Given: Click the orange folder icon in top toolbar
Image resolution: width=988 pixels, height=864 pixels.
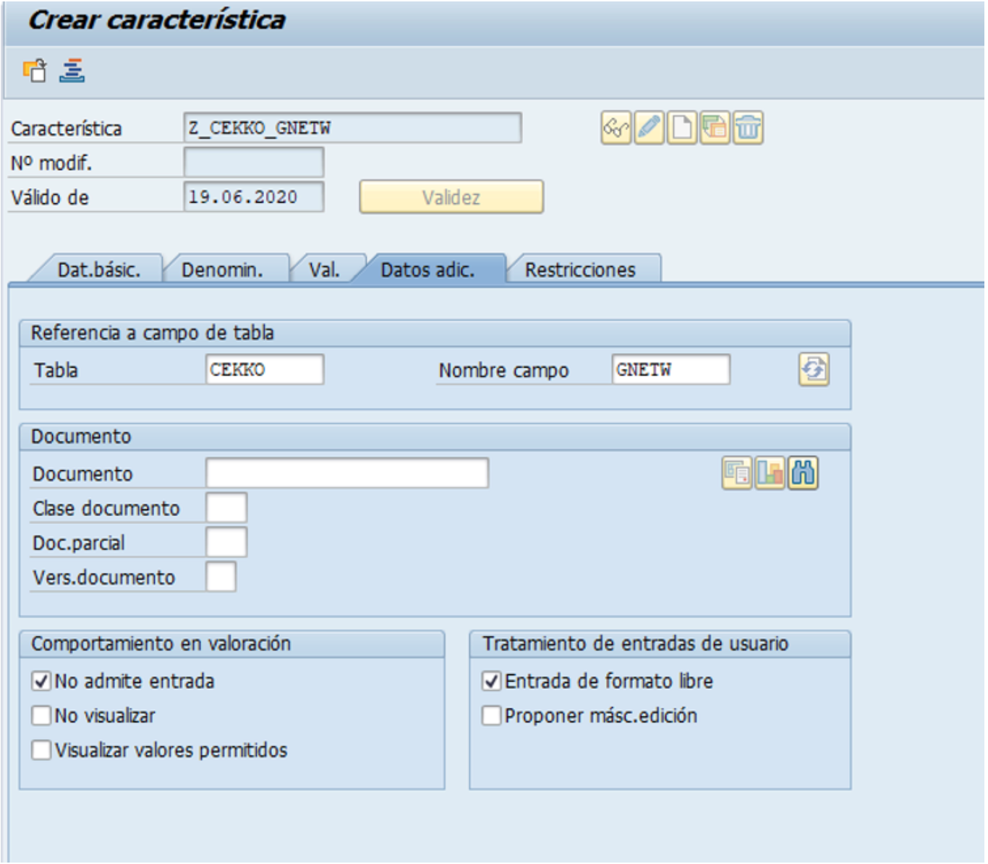Looking at the screenshot, I should (x=34, y=70).
